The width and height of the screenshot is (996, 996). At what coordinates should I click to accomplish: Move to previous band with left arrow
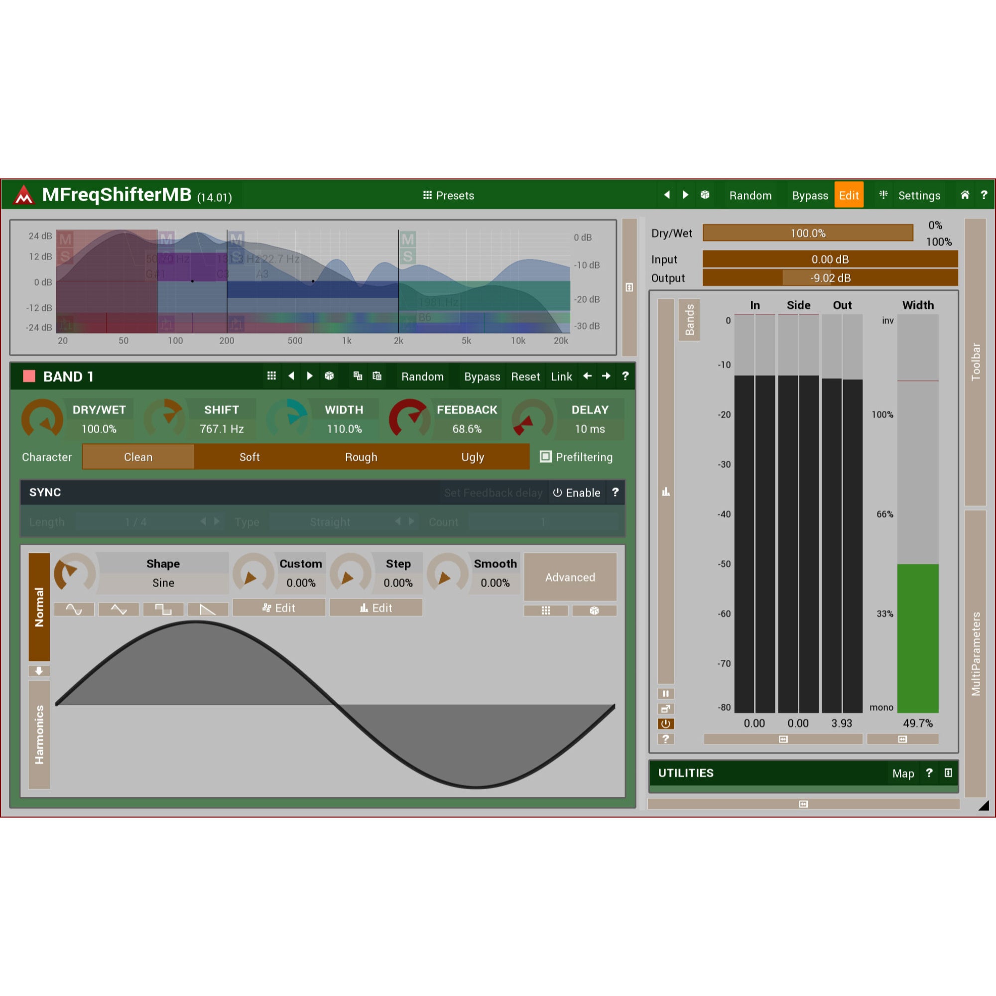click(587, 376)
